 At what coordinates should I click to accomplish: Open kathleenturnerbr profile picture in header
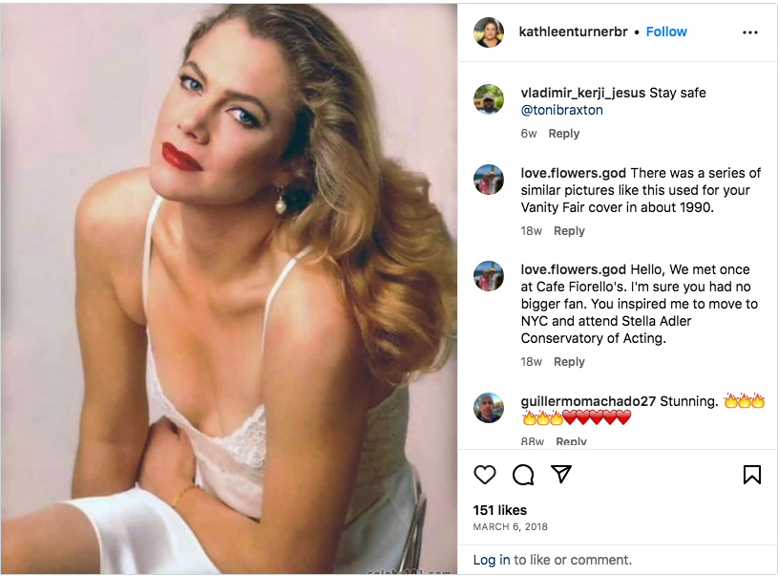point(489,32)
